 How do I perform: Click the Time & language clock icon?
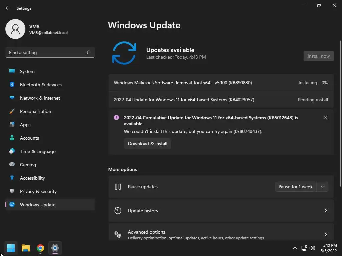point(12,151)
